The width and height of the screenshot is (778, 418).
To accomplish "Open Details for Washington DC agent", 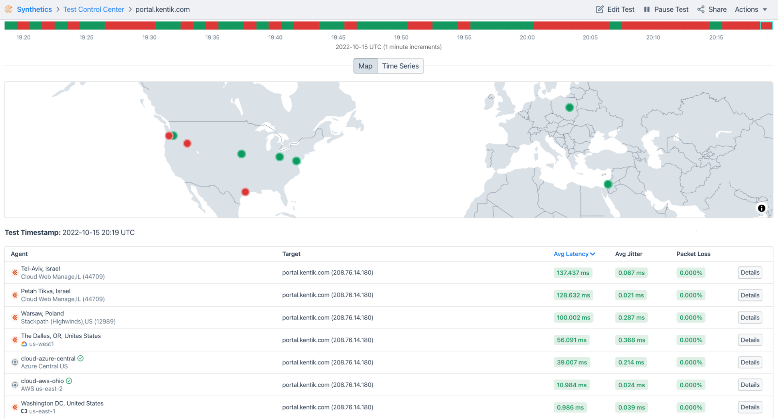I will [750, 407].
